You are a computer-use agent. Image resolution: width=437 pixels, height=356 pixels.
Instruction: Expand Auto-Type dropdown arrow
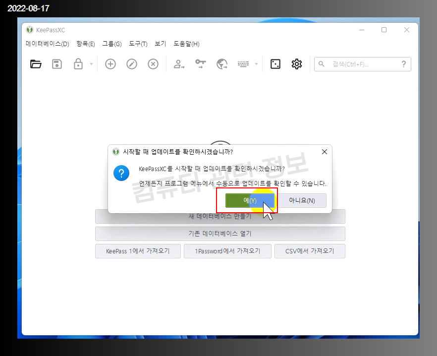[257, 64]
